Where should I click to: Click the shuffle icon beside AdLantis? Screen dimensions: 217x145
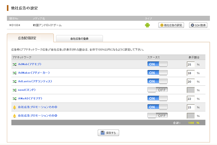(x=14, y=81)
